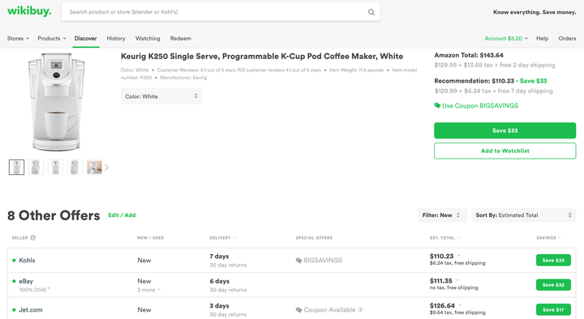Click the eBay 100% (104) rating text
Screen dimensions: 584x319
click(x=34, y=290)
